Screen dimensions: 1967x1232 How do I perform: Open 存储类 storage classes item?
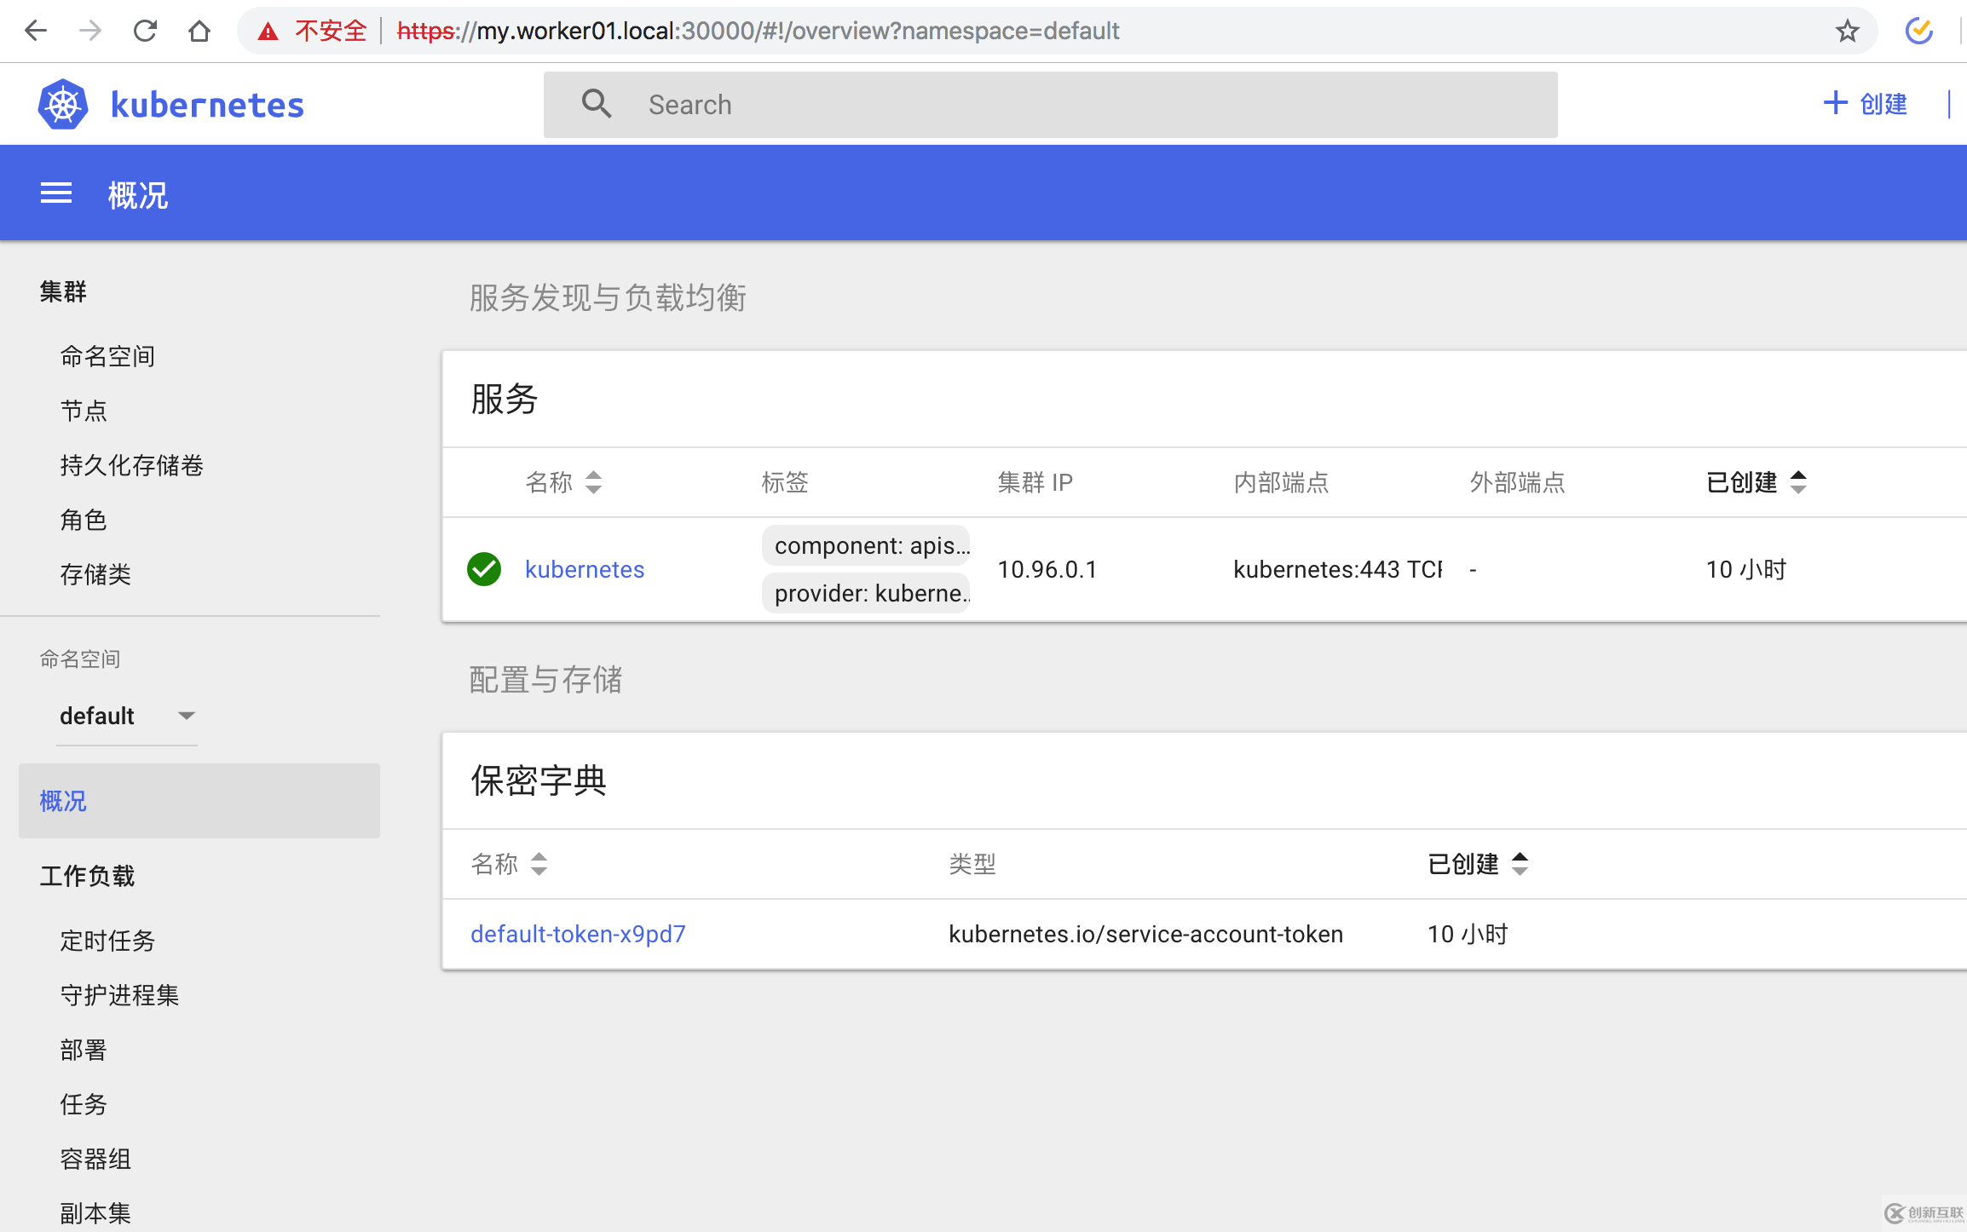(95, 574)
